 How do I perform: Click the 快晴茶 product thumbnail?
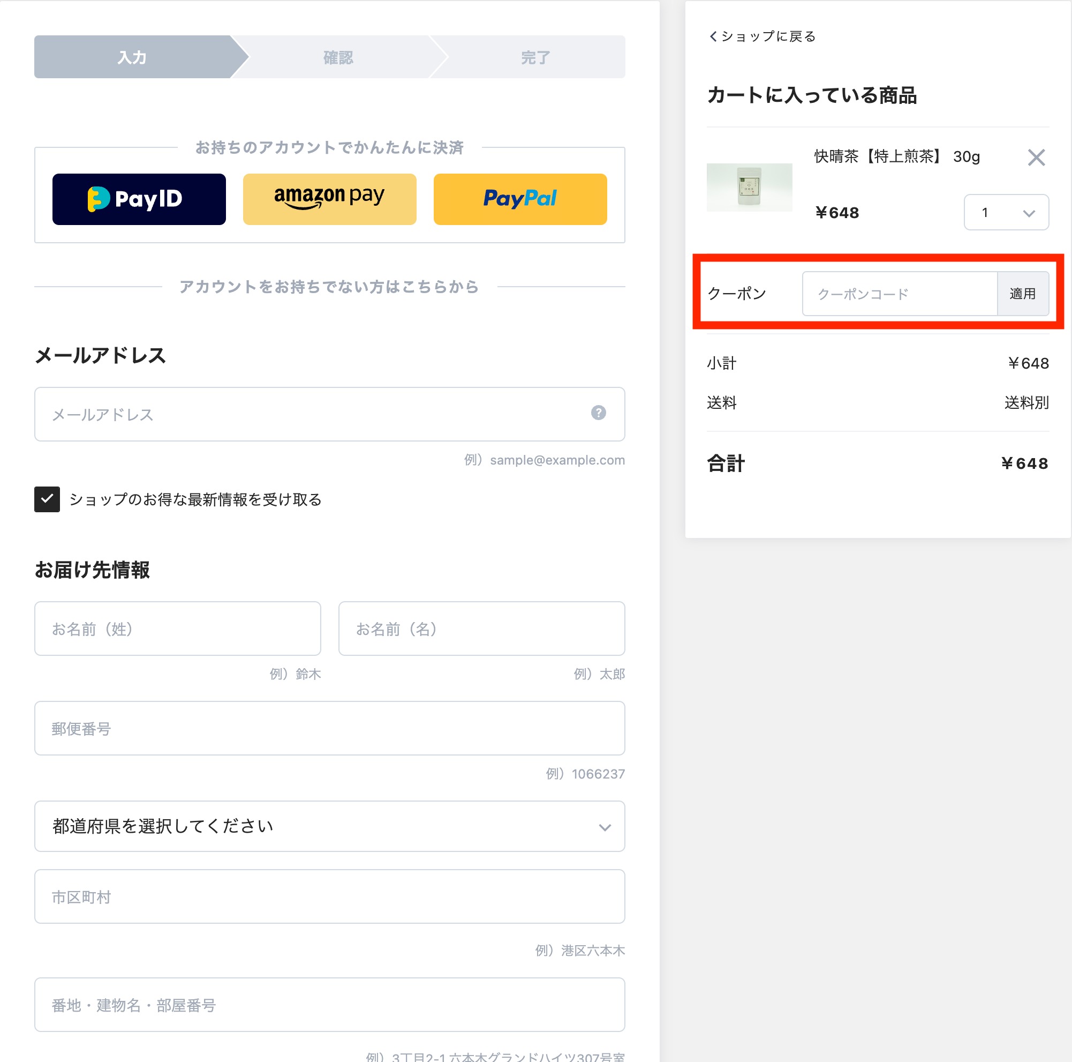point(749,188)
